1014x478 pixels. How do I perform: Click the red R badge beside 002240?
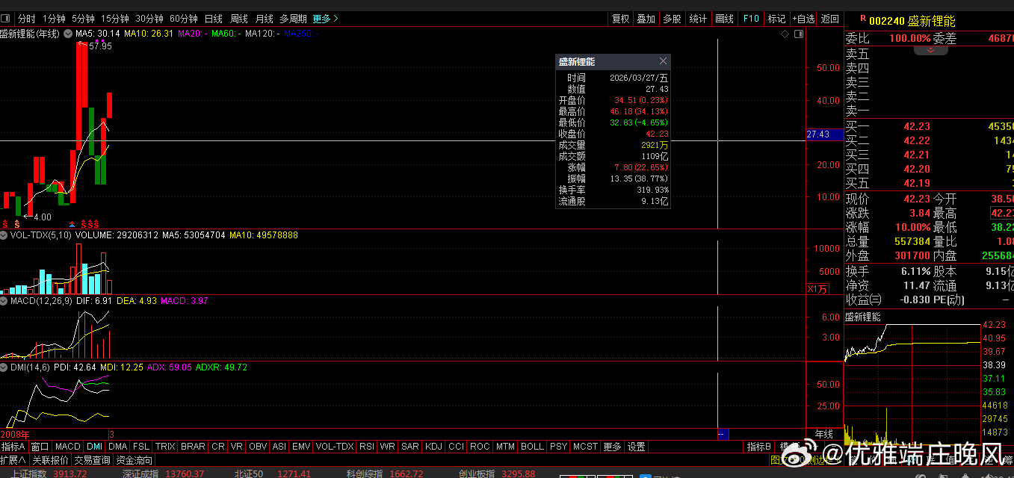coord(862,20)
